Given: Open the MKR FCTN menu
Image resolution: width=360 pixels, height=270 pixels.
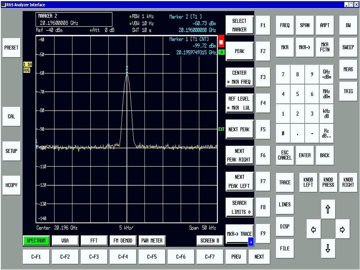Looking at the screenshot, I should (325, 47).
